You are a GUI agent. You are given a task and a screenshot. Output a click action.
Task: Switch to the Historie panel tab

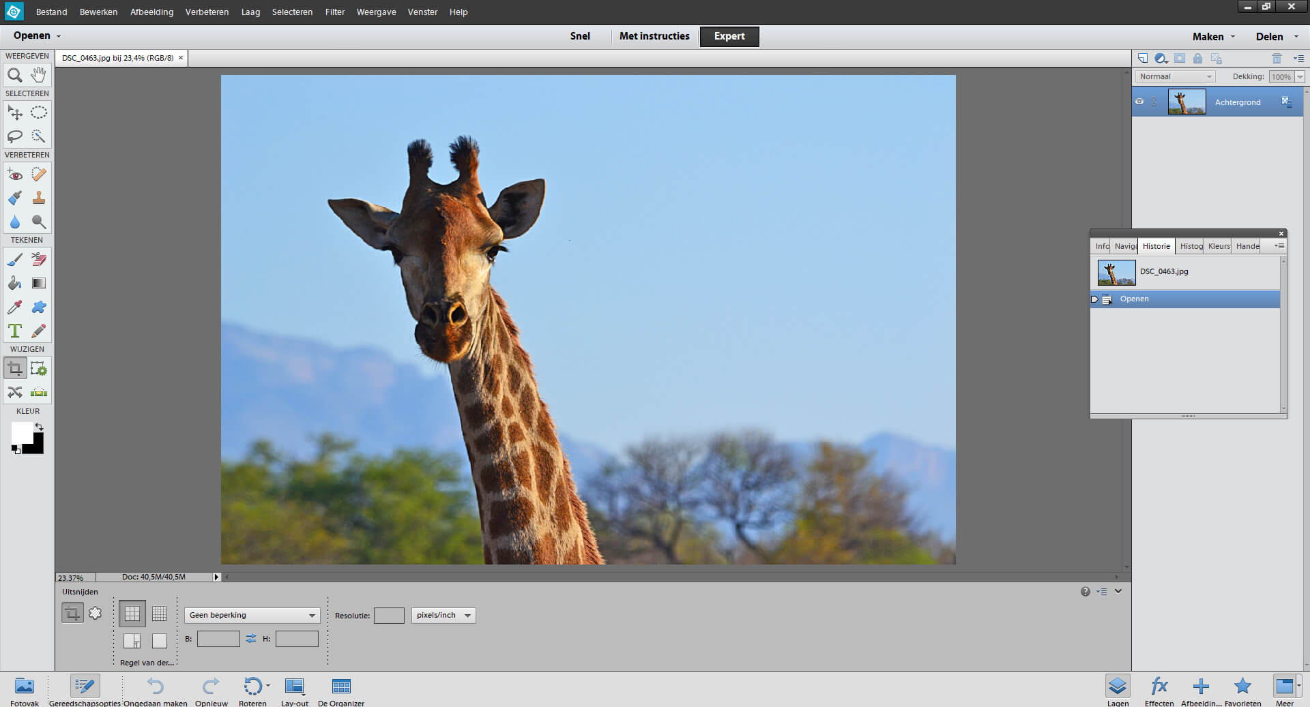1156,246
